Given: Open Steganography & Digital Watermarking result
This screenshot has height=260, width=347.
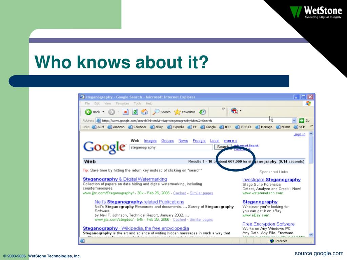Looking at the screenshot, I should [125, 179].
